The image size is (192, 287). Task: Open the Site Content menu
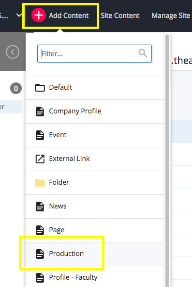[120, 16]
